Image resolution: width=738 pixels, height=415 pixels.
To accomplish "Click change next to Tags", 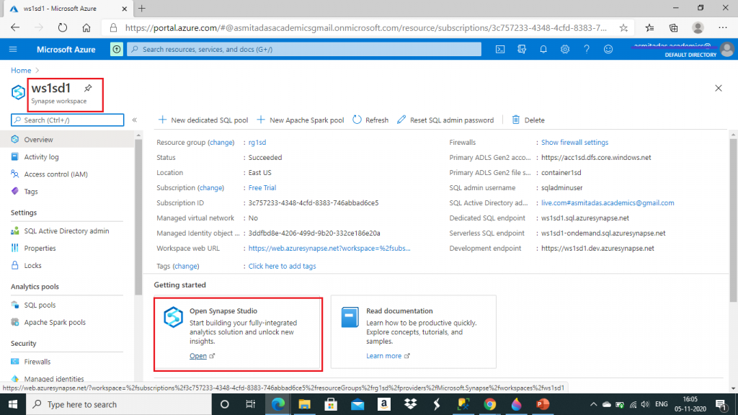I will pos(186,266).
